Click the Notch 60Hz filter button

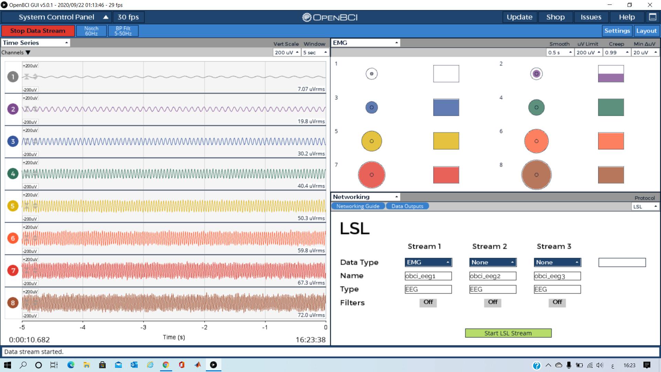point(91,31)
